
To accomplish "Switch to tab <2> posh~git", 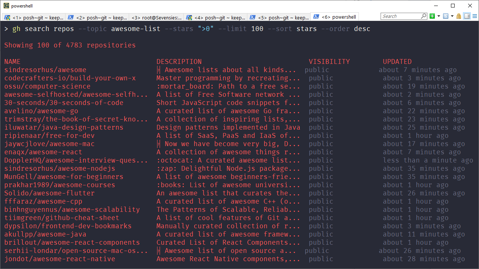I will pyautogui.click(x=97, y=17).
